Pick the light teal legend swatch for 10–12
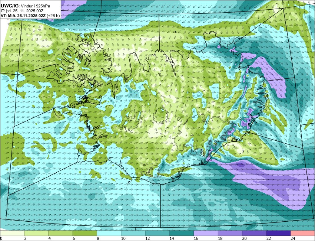This screenshot has height=241, width=315. (x=133, y=233)
